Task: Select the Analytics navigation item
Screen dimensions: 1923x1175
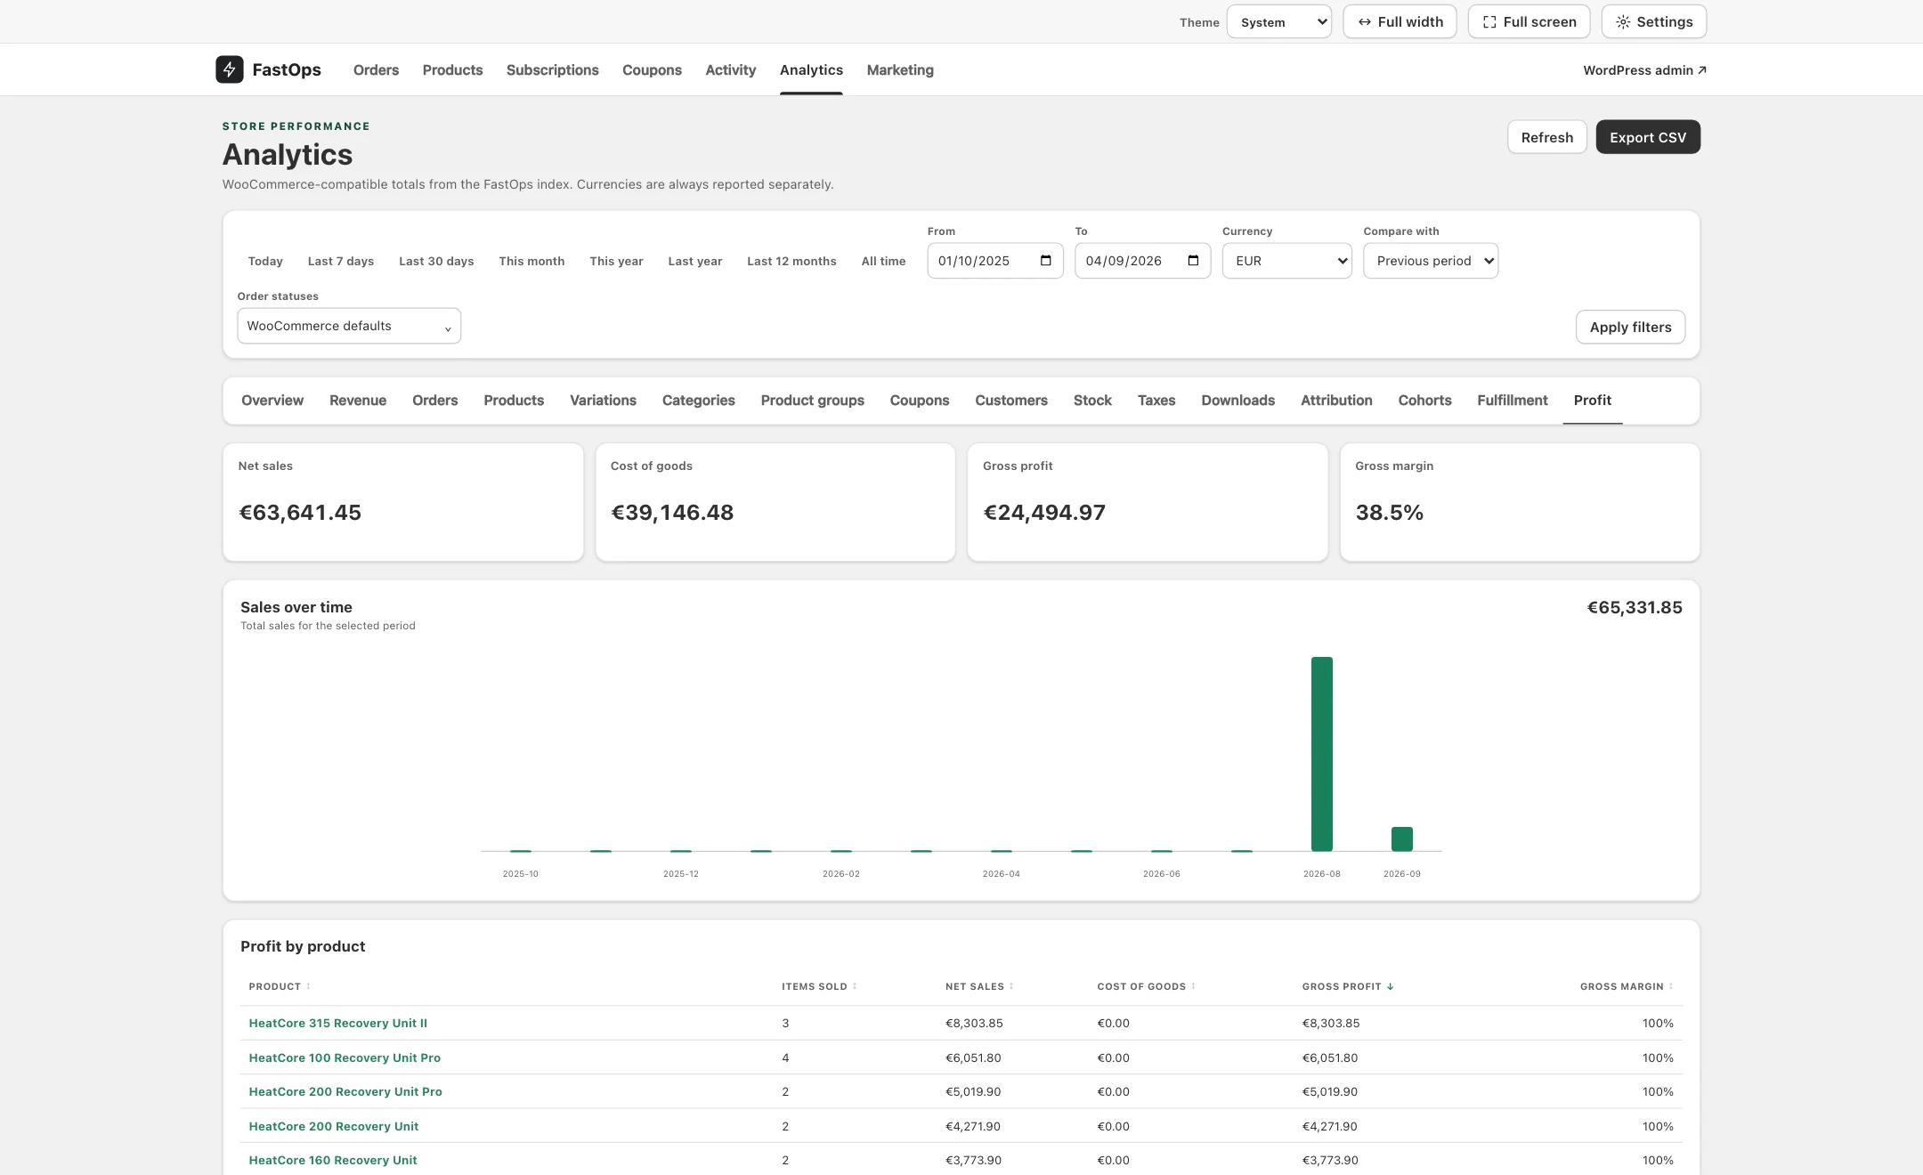Action: pyautogui.click(x=811, y=69)
